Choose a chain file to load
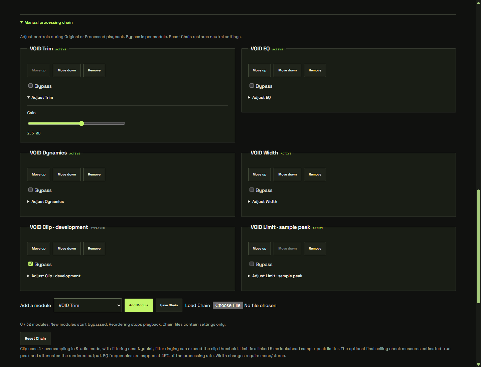The height and width of the screenshot is (367, 481). point(228,305)
